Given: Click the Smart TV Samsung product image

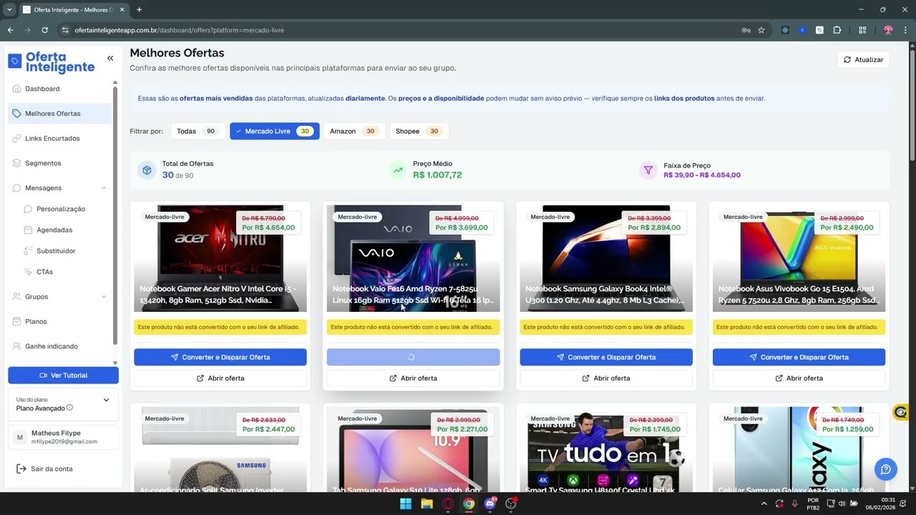Looking at the screenshot, I should point(606,449).
